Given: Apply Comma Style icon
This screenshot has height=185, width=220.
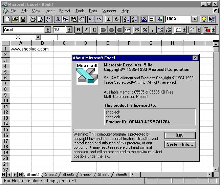Looking at the screenshot, I should 153,30.
